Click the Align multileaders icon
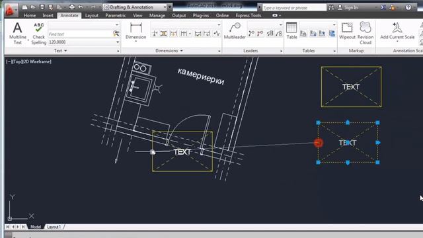423x238 pixels. (270, 34)
